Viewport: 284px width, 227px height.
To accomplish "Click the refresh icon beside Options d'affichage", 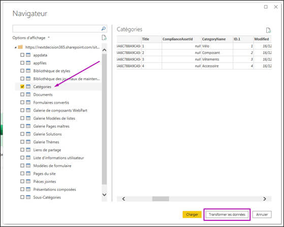I will tap(104, 38).
